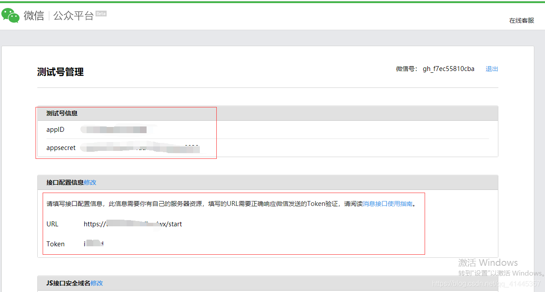Click the WeChat logo icon
545x292 pixels.
[x=11, y=16]
